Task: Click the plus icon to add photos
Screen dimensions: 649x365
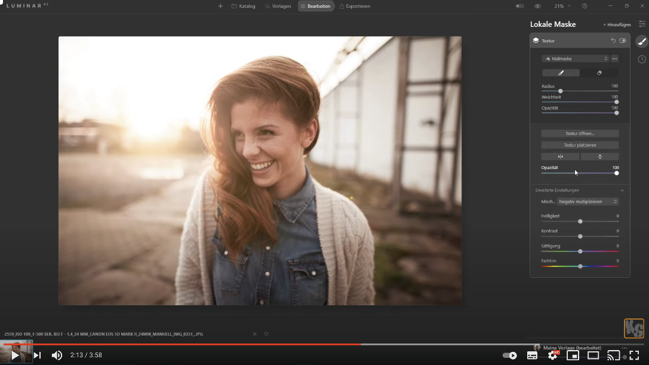Action: point(220,6)
